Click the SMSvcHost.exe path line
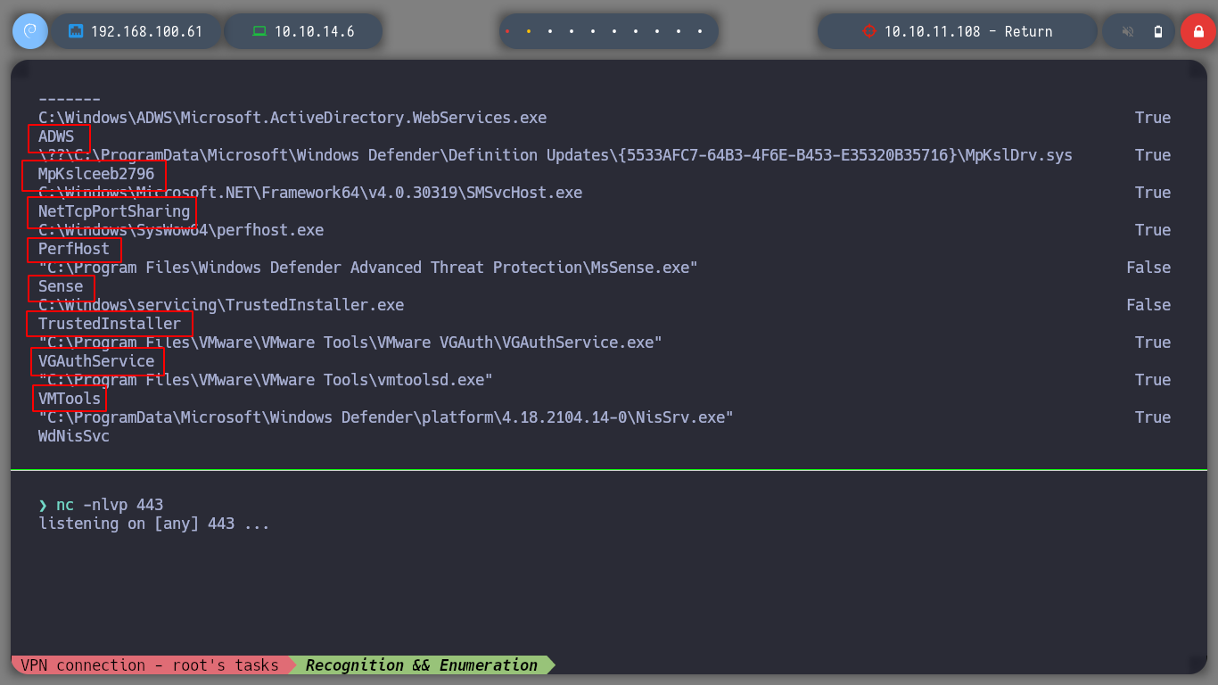The width and height of the screenshot is (1218, 685). [310, 193]
